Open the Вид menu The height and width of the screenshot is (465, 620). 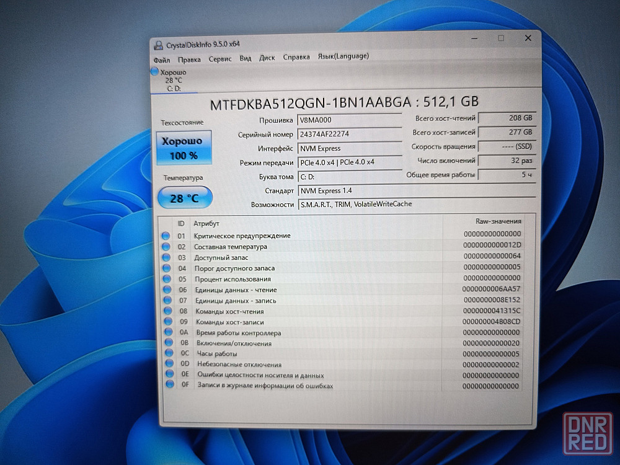pos(245,58)
